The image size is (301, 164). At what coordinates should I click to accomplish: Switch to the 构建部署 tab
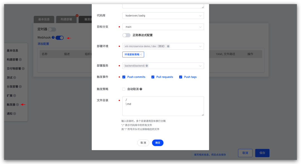tap(66, 20)
